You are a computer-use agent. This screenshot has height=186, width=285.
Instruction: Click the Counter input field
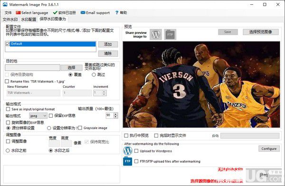coord(77,93)
